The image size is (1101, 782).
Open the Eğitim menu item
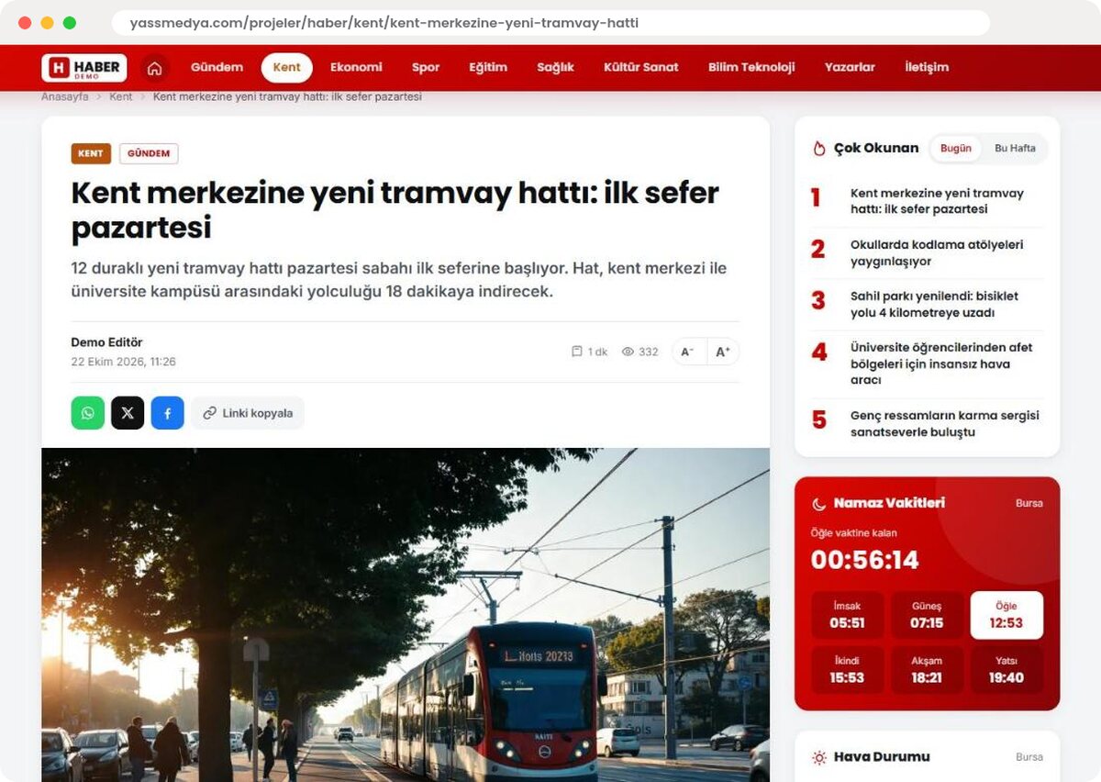488,68
